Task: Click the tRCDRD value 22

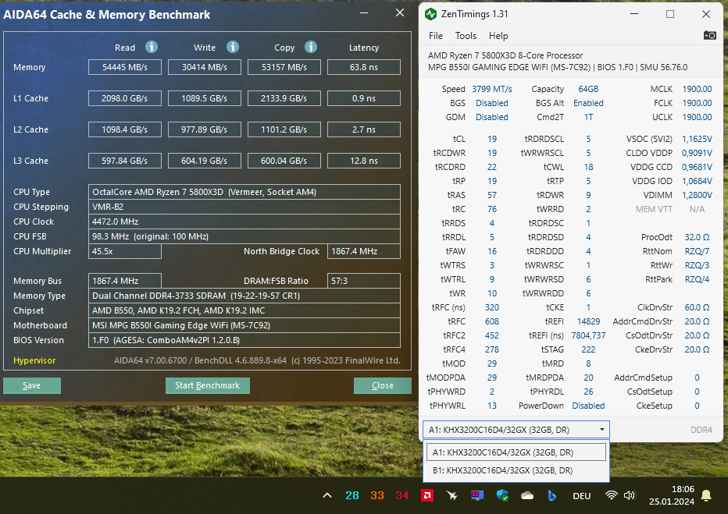Action: click(x=491, y=167)
